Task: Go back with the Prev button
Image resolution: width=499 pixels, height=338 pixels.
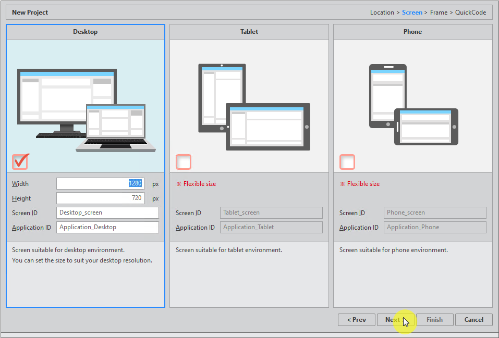Action: tap(357, 320)
